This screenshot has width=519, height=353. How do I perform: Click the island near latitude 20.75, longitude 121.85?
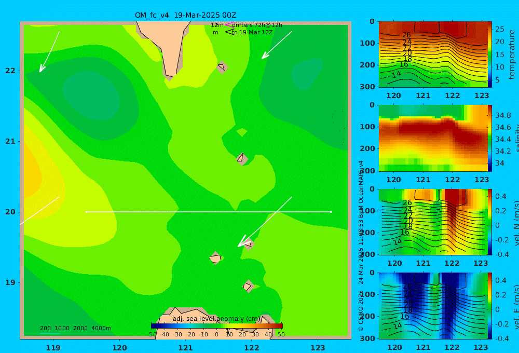click(x=242, y=158)
